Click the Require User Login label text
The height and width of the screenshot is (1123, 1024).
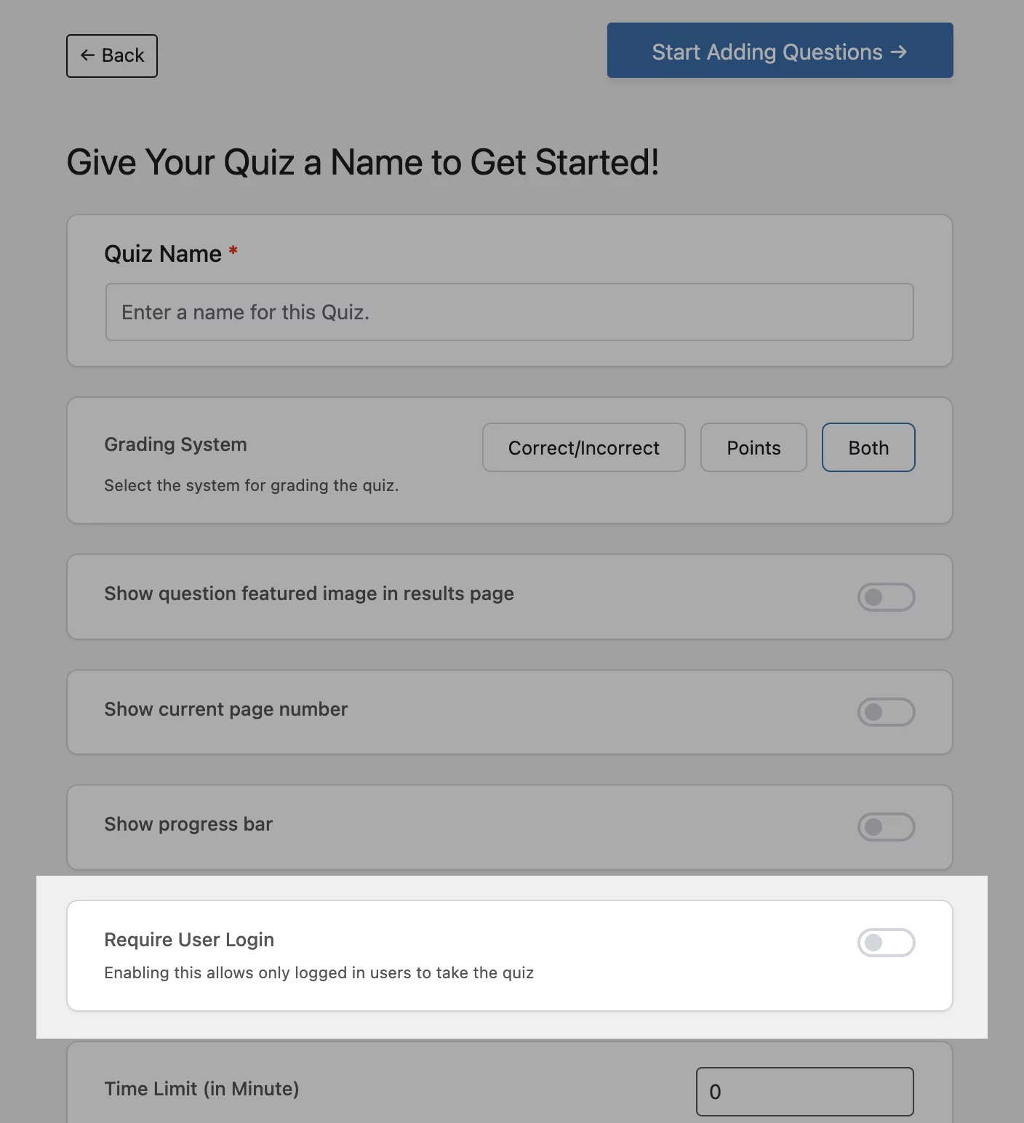tap(189, 940)
